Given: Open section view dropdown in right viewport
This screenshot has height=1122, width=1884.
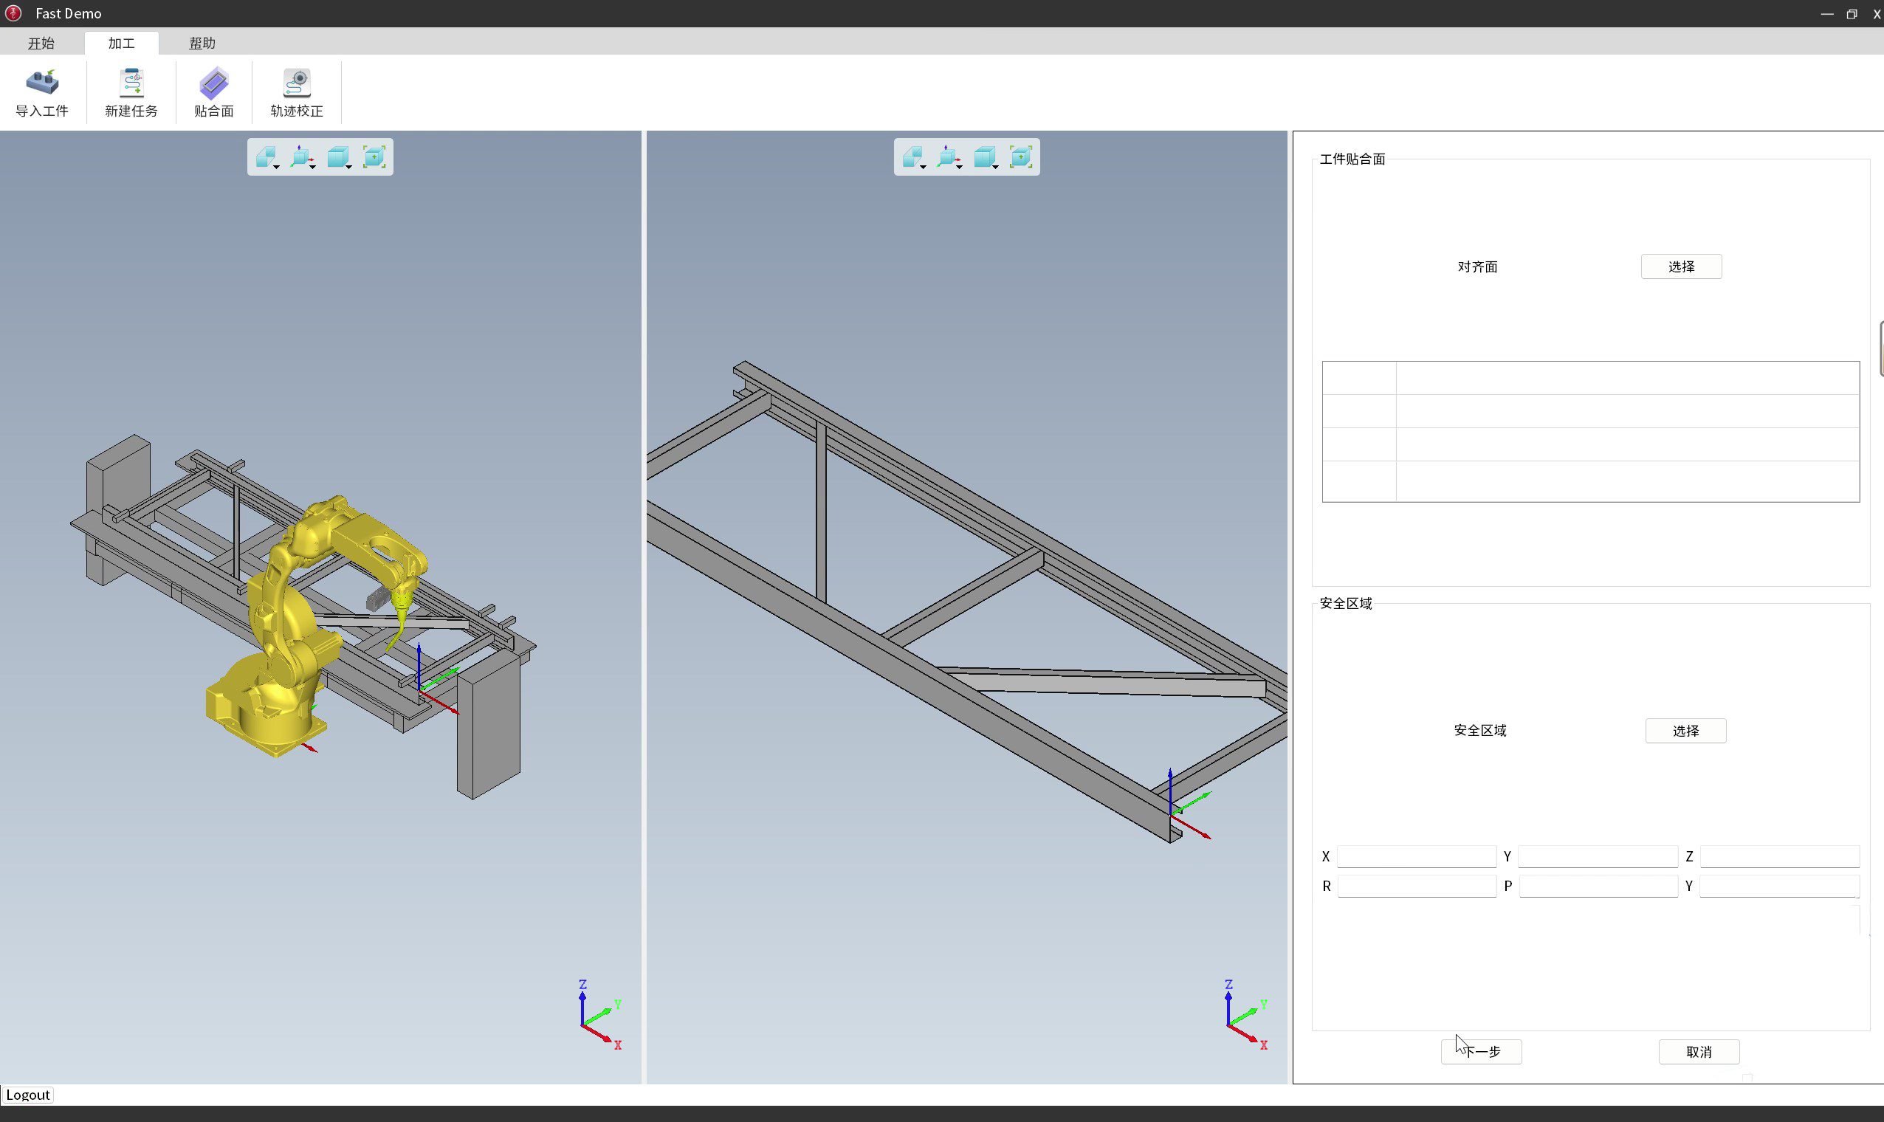Looking at the screenshot, I should point(914,157).
